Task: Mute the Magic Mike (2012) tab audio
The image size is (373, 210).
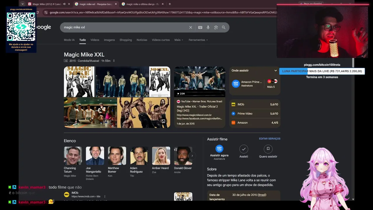Action: pyautogui.click(x=64, y=4)
